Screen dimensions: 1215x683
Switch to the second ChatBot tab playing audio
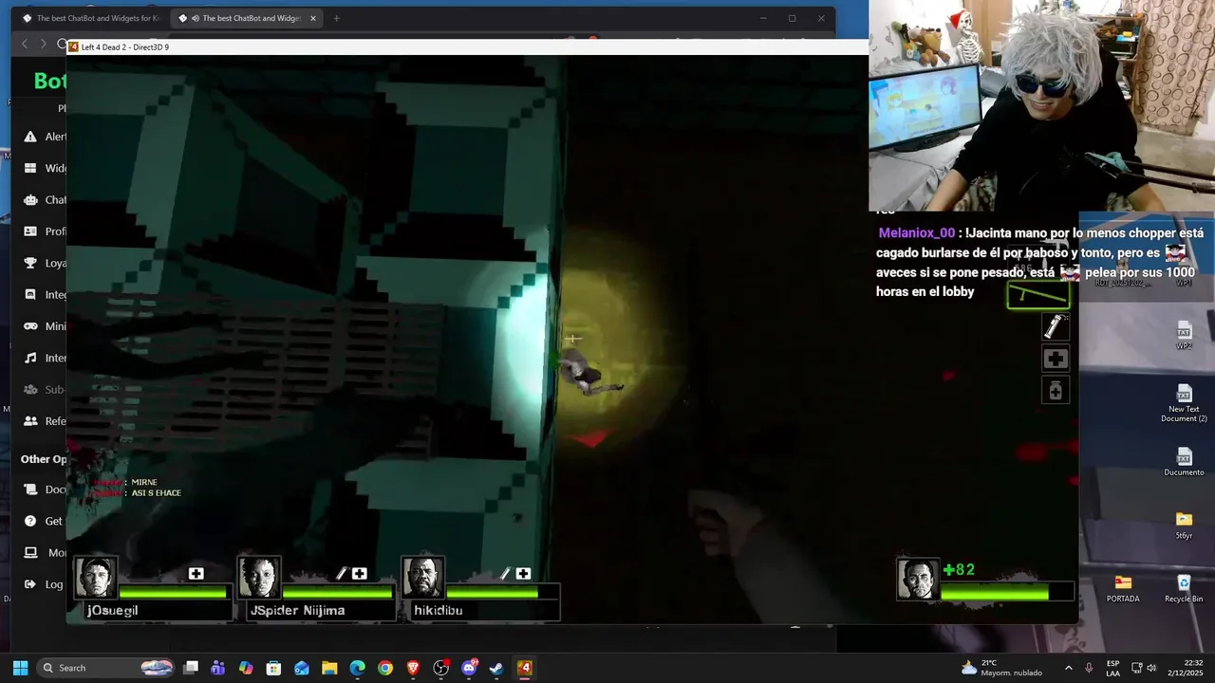pyautogui.click(x=245, y=18)
